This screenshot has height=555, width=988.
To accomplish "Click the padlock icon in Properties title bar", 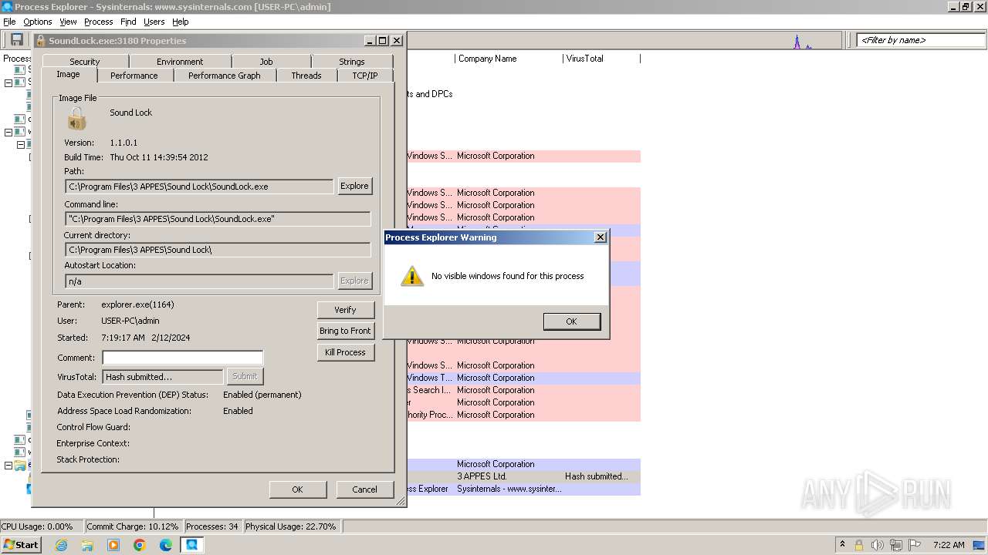I will [x=41, y=41].
